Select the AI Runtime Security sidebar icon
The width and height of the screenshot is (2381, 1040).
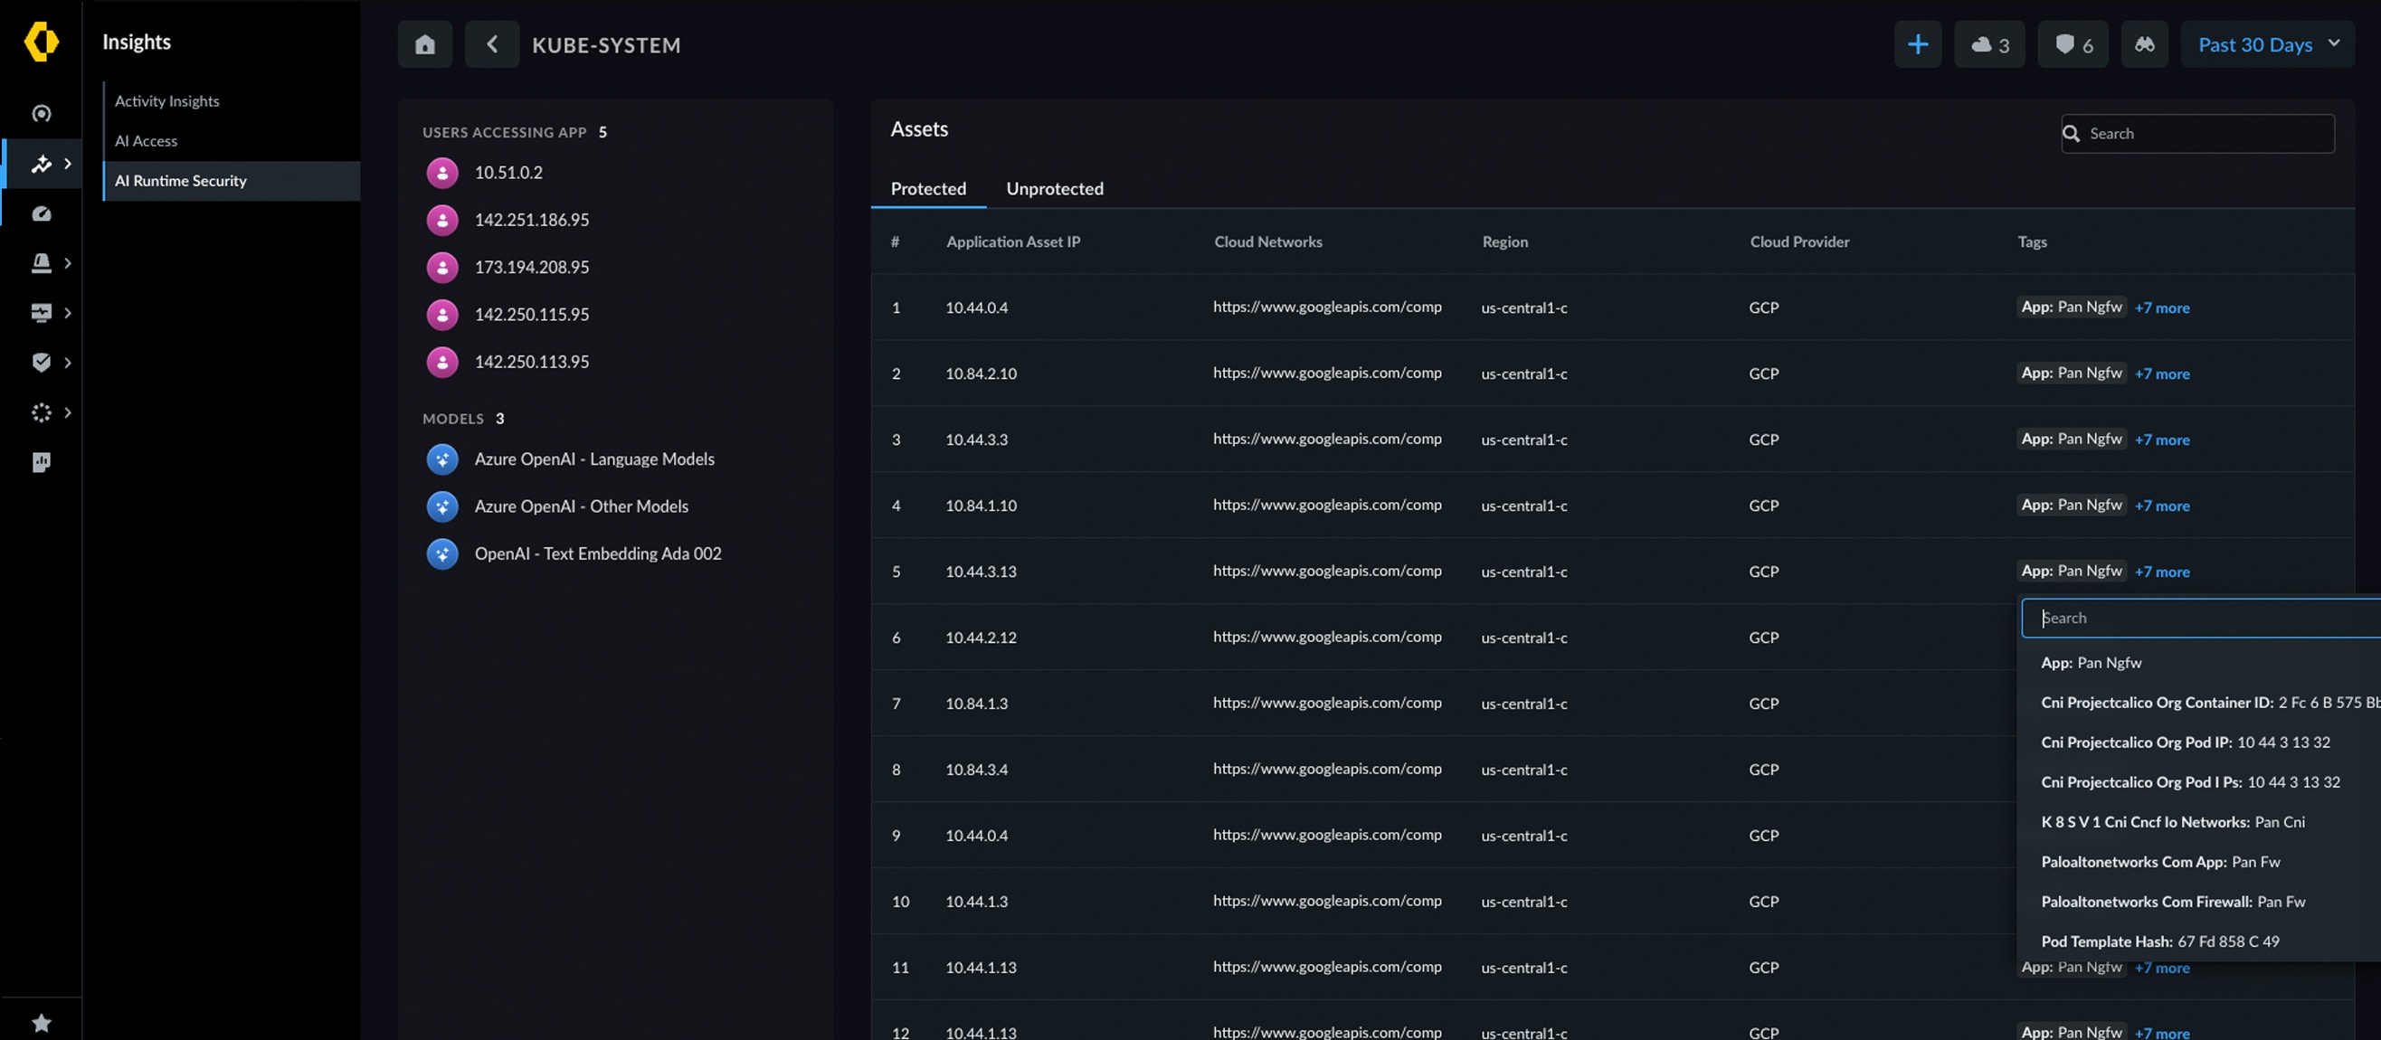coord(43,164)
